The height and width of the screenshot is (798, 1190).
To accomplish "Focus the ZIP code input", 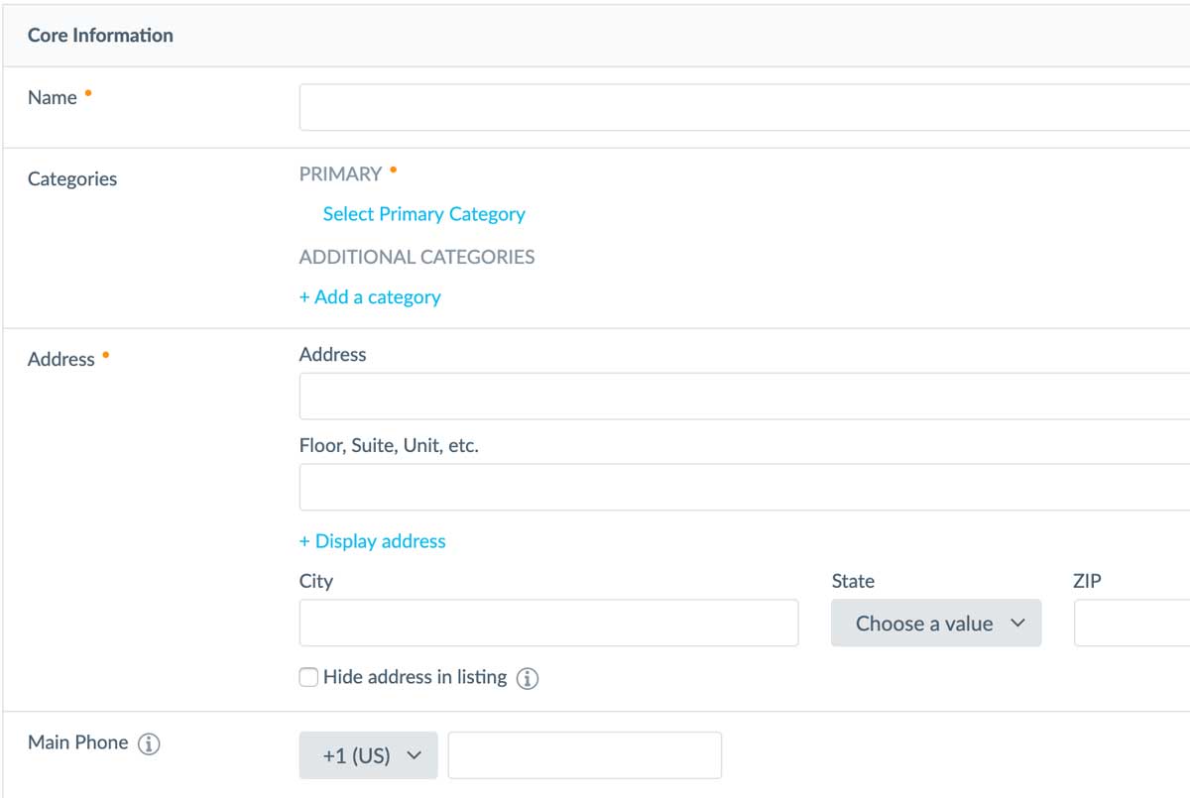I will pyautogui.click(x=1131, y=624).
